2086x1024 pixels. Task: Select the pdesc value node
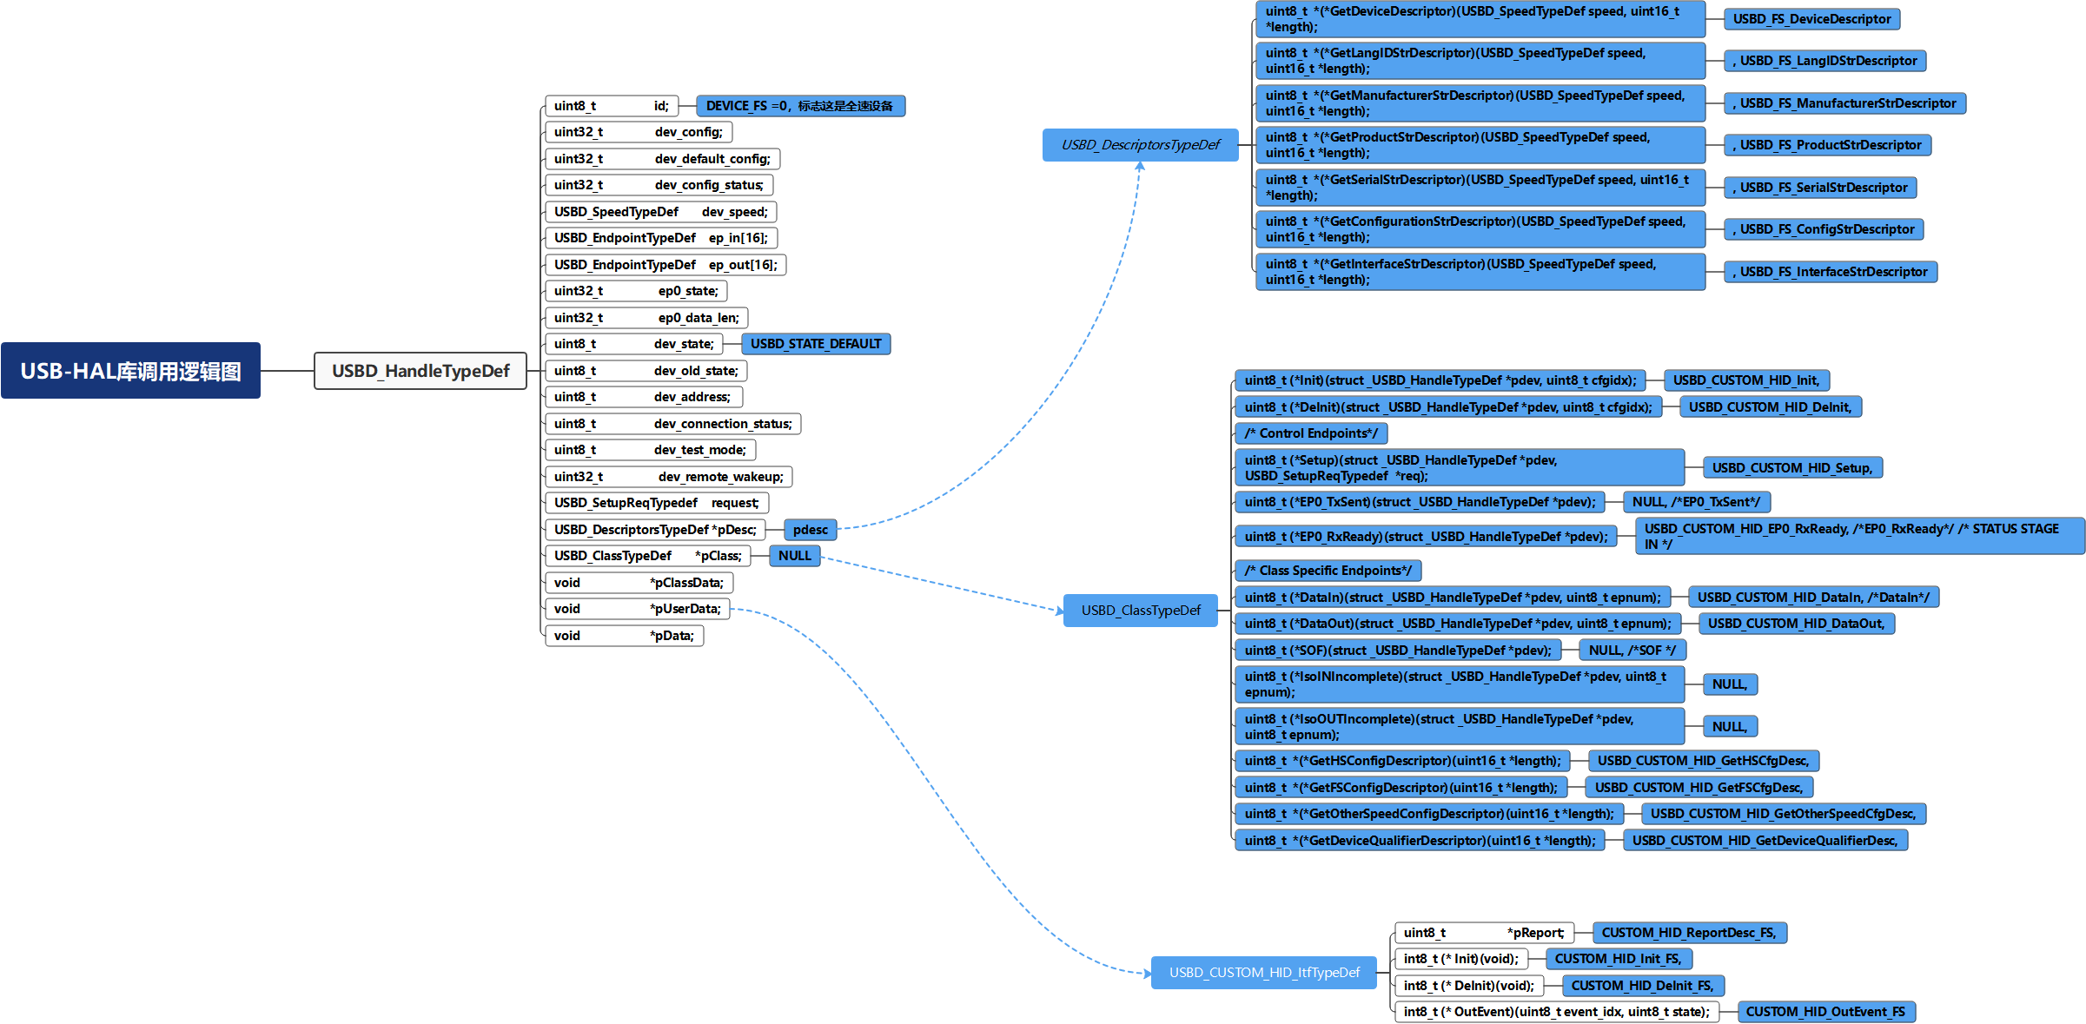(810, 530)
